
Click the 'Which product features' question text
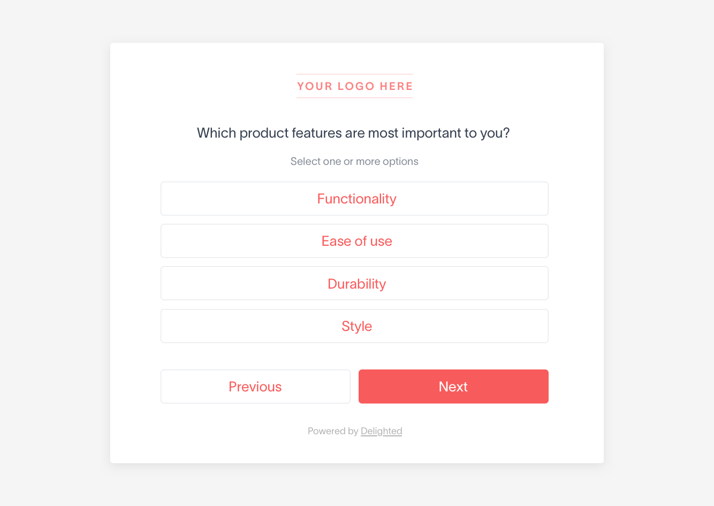coord(353,133)
